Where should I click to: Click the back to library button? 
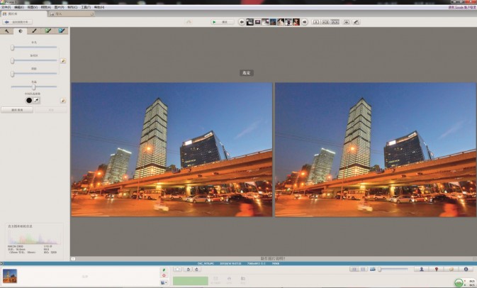17,22
